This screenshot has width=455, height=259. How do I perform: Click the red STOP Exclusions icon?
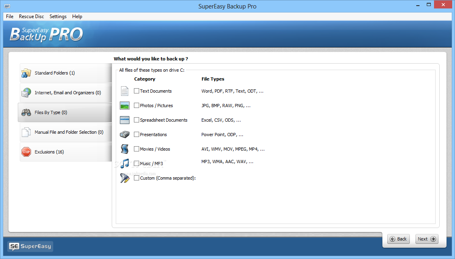click(x=26, y=152)
